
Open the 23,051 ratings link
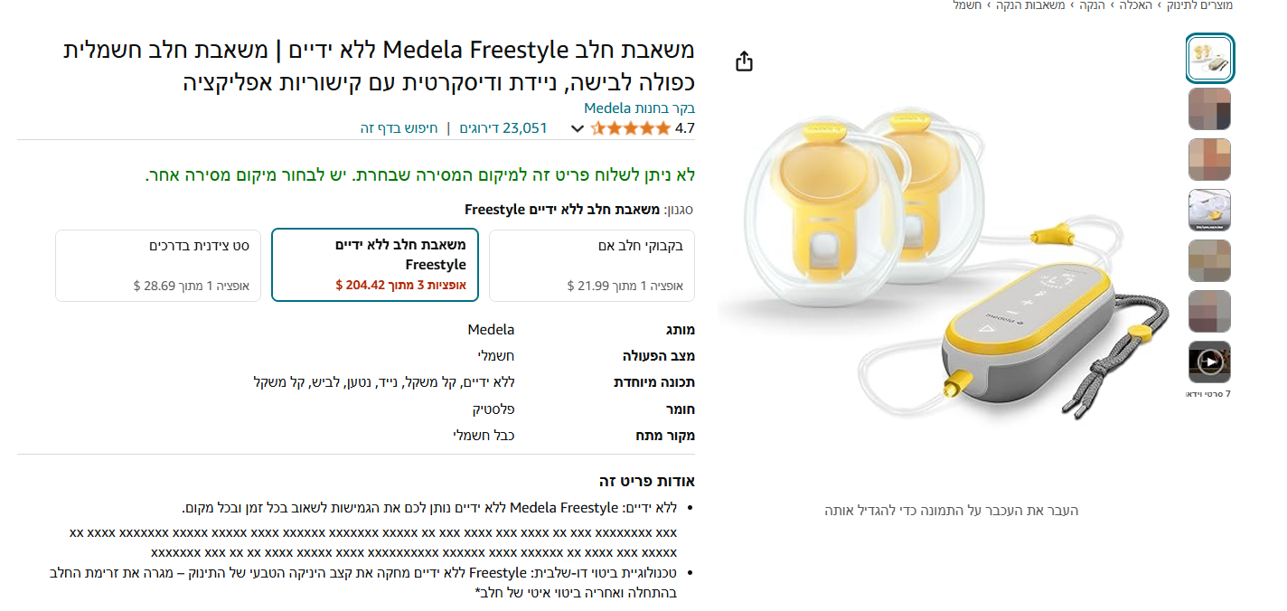pos(503,128)
